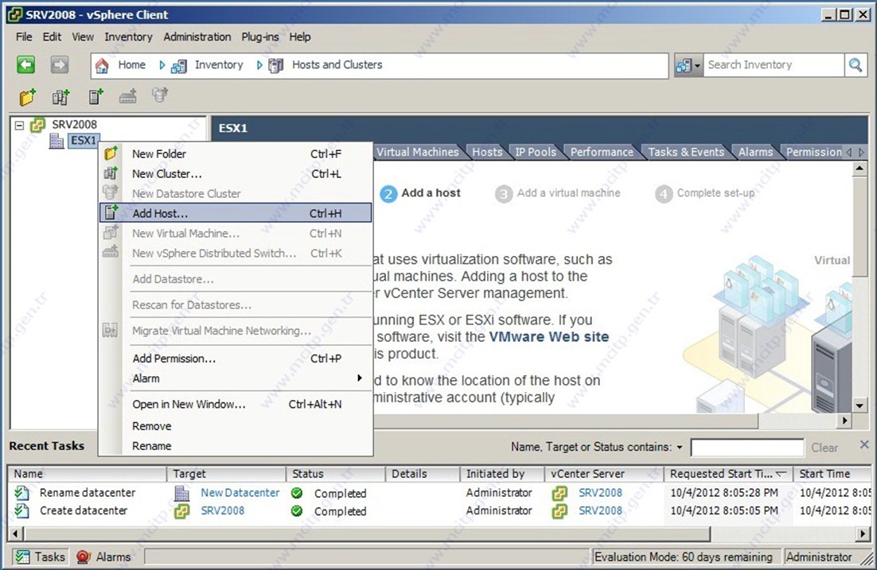Viewport: 877px width, 570px height.
Task: Click the tab strip right scroll arrow
Action: pos(861,152)
